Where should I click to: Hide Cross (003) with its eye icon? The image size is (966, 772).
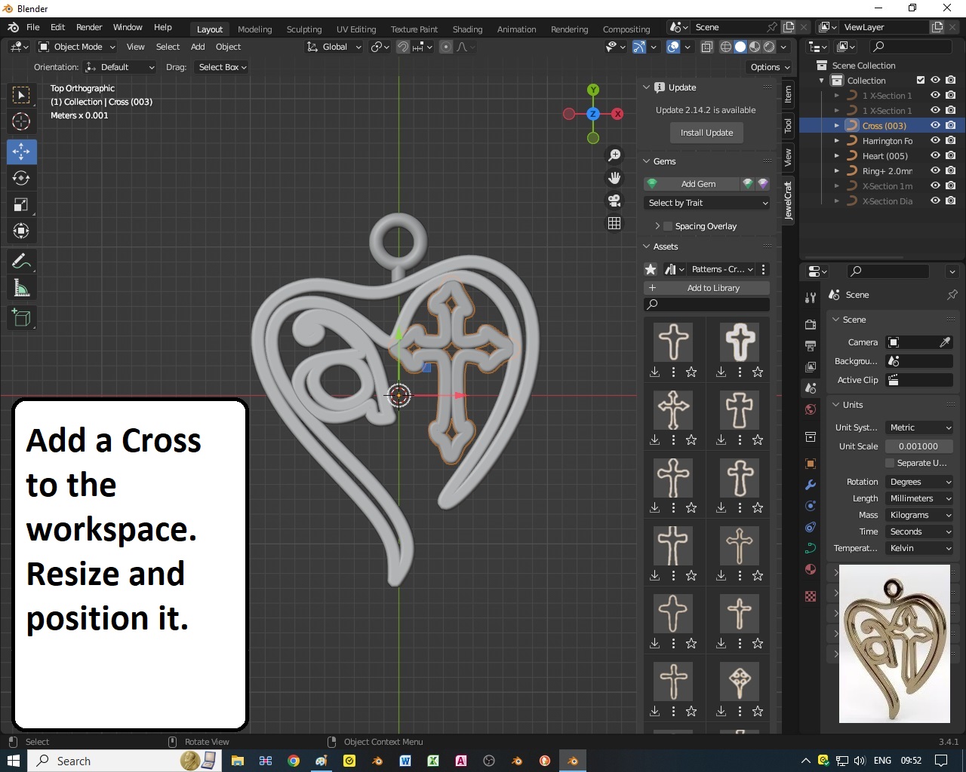point(935,126)
